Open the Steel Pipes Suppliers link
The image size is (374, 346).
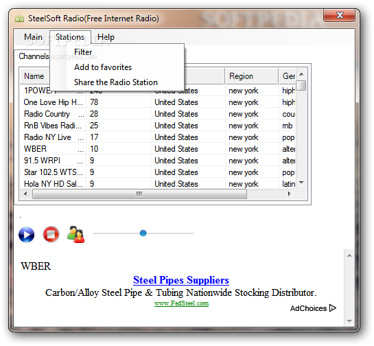[180, 280]
